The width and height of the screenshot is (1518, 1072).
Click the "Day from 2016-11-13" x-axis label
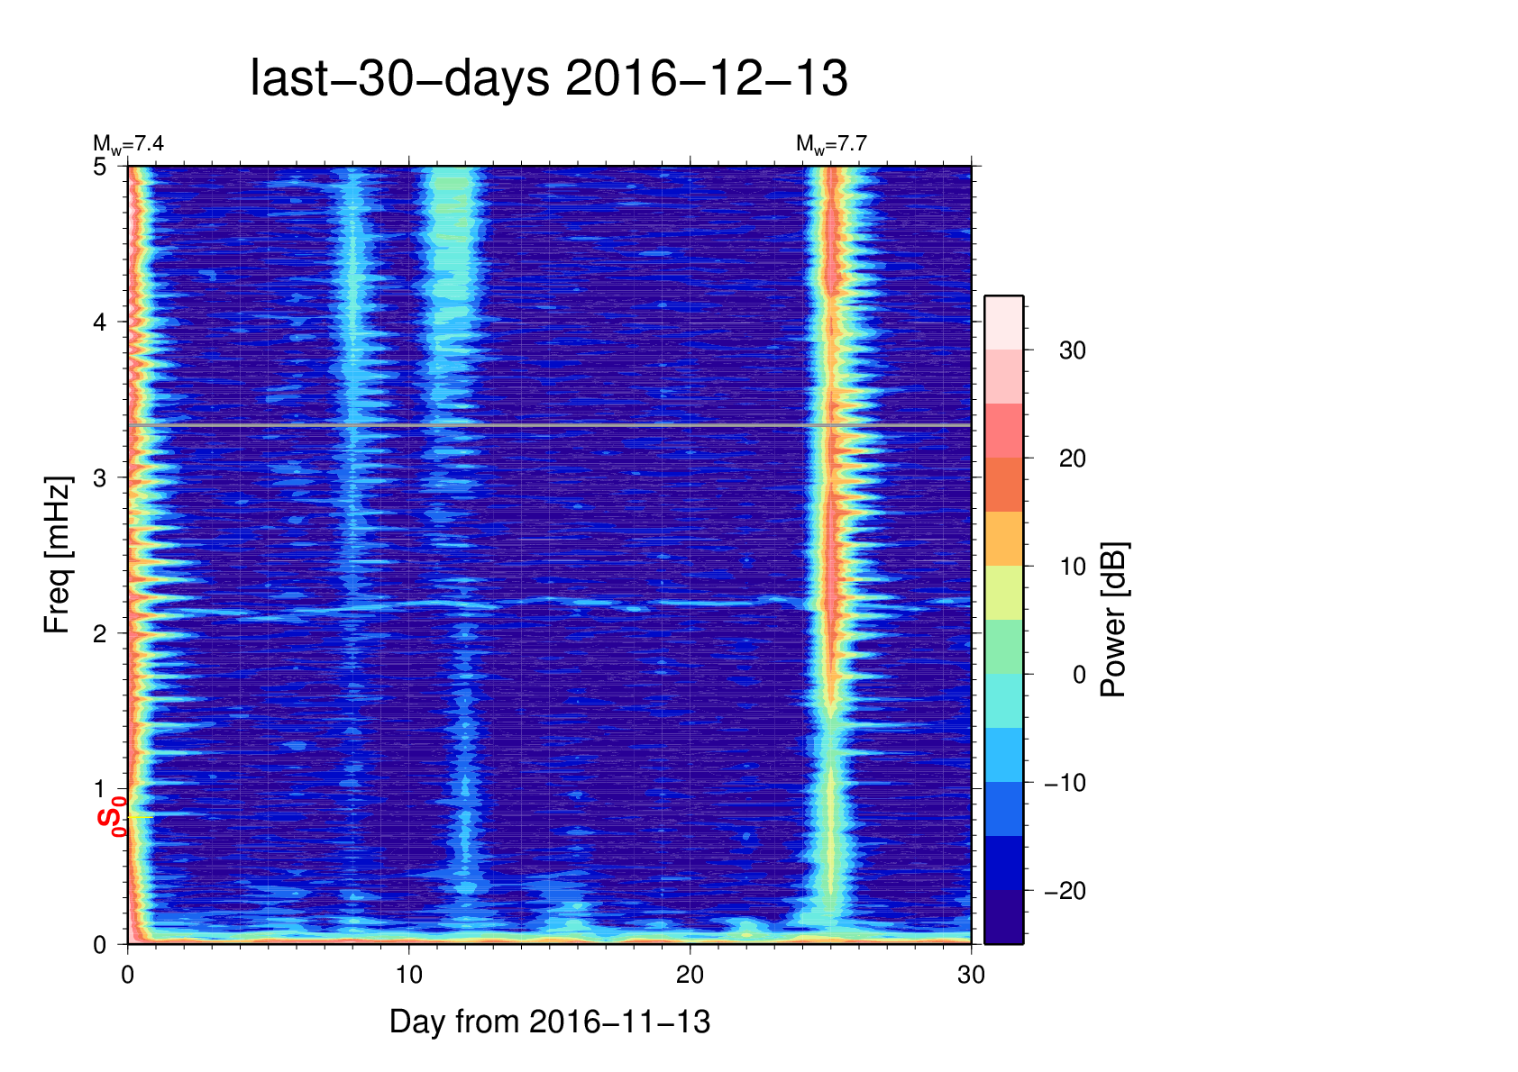coord(549,1022)
